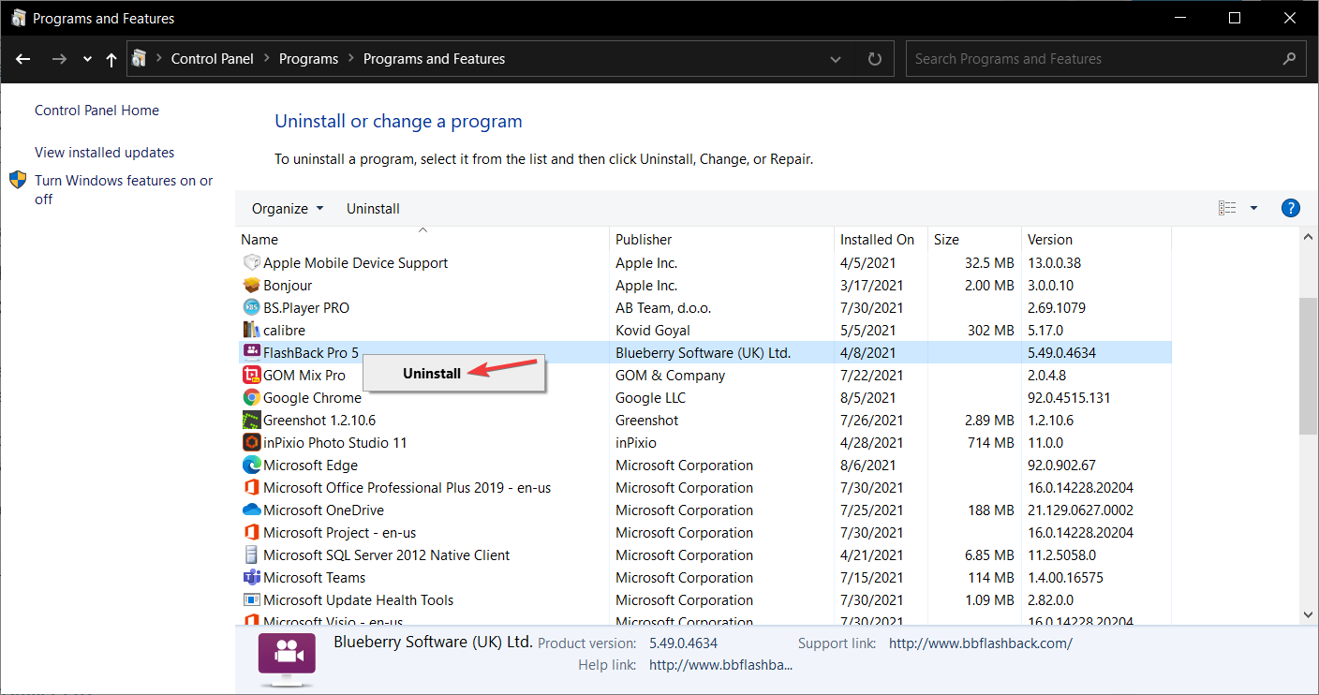Choose Uninstall from the context menu

453,373
